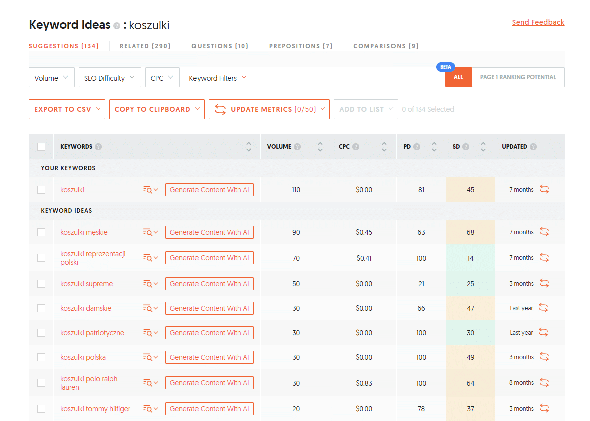Select the koszulki męskie checkbox
Viewport: 590px width, 421px height.
42,232
